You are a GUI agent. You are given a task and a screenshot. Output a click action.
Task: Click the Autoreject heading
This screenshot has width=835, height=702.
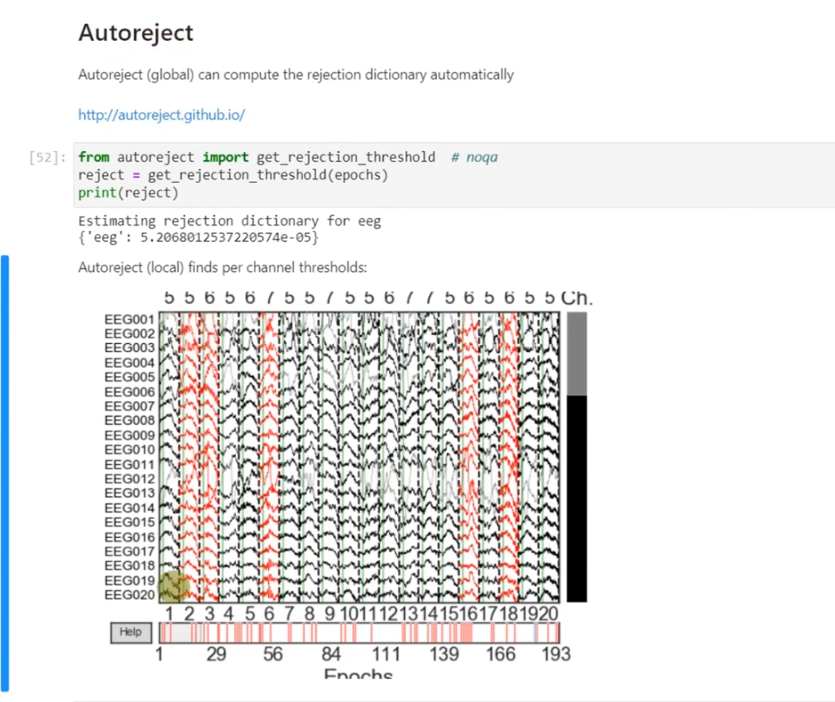point(136,33)
